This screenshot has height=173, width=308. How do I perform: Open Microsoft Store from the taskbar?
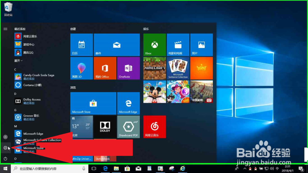[x=127, y=168]
